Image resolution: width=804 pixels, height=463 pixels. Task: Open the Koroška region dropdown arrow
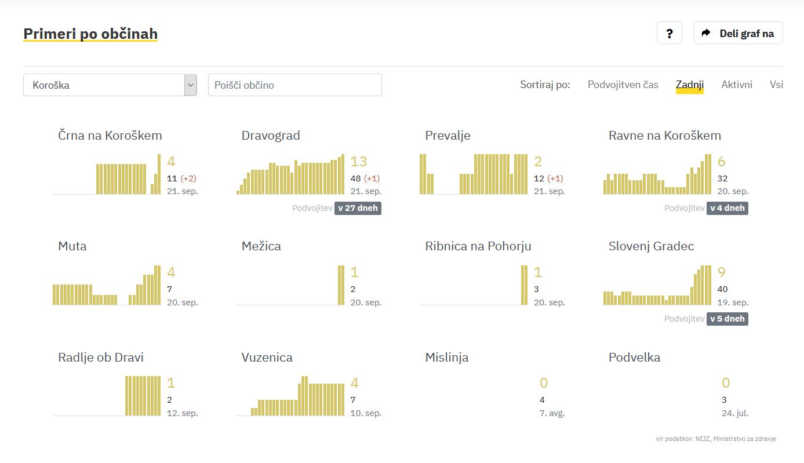[x=191, y=85]
